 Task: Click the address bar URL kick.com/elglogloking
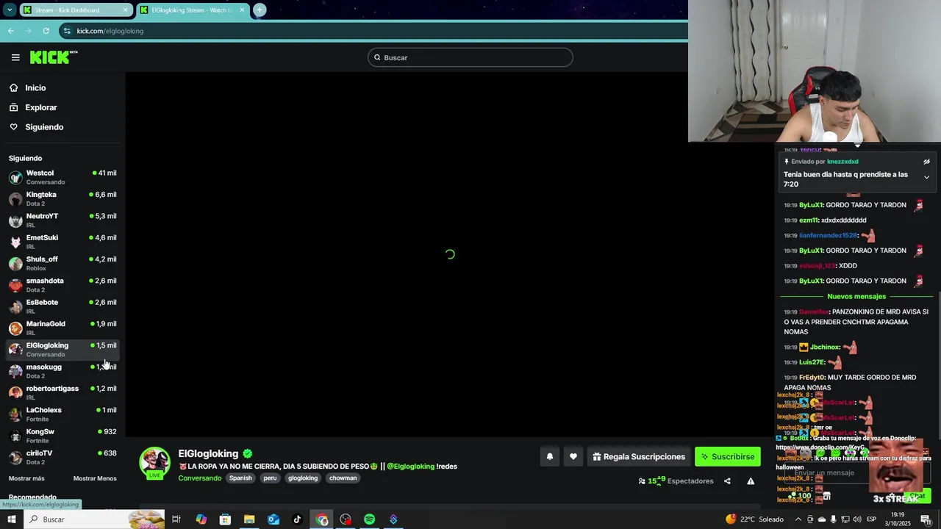[x=110, y=31]
